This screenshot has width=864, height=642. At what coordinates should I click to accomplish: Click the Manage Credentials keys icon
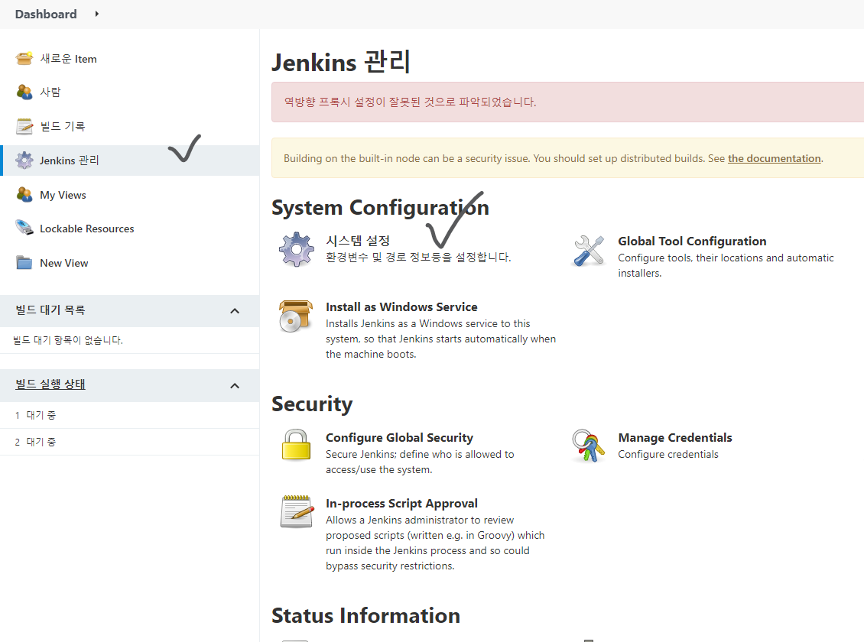(588, 446)
